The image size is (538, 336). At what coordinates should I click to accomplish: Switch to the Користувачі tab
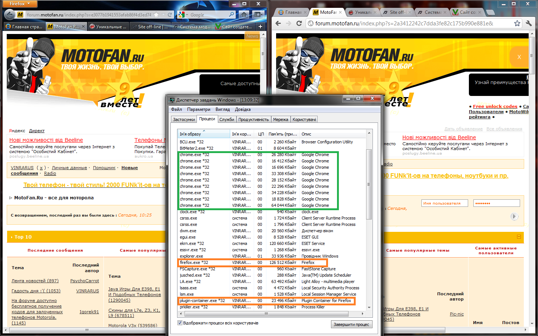304,119
